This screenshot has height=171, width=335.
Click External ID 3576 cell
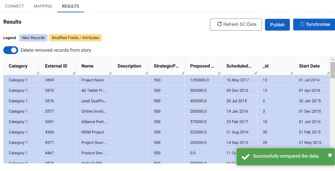tap(58, 101)
